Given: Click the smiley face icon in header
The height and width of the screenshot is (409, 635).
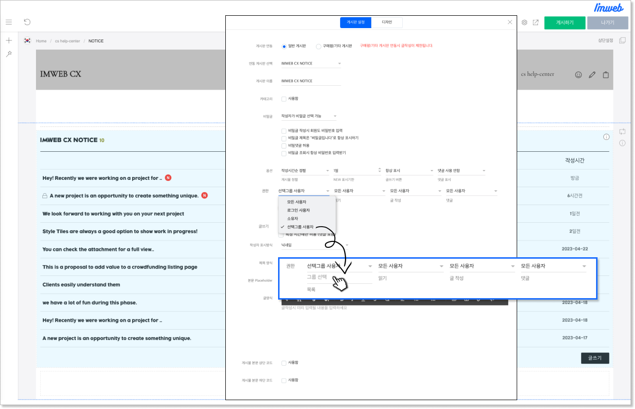Looking at the screenshot, I should 578,75.
